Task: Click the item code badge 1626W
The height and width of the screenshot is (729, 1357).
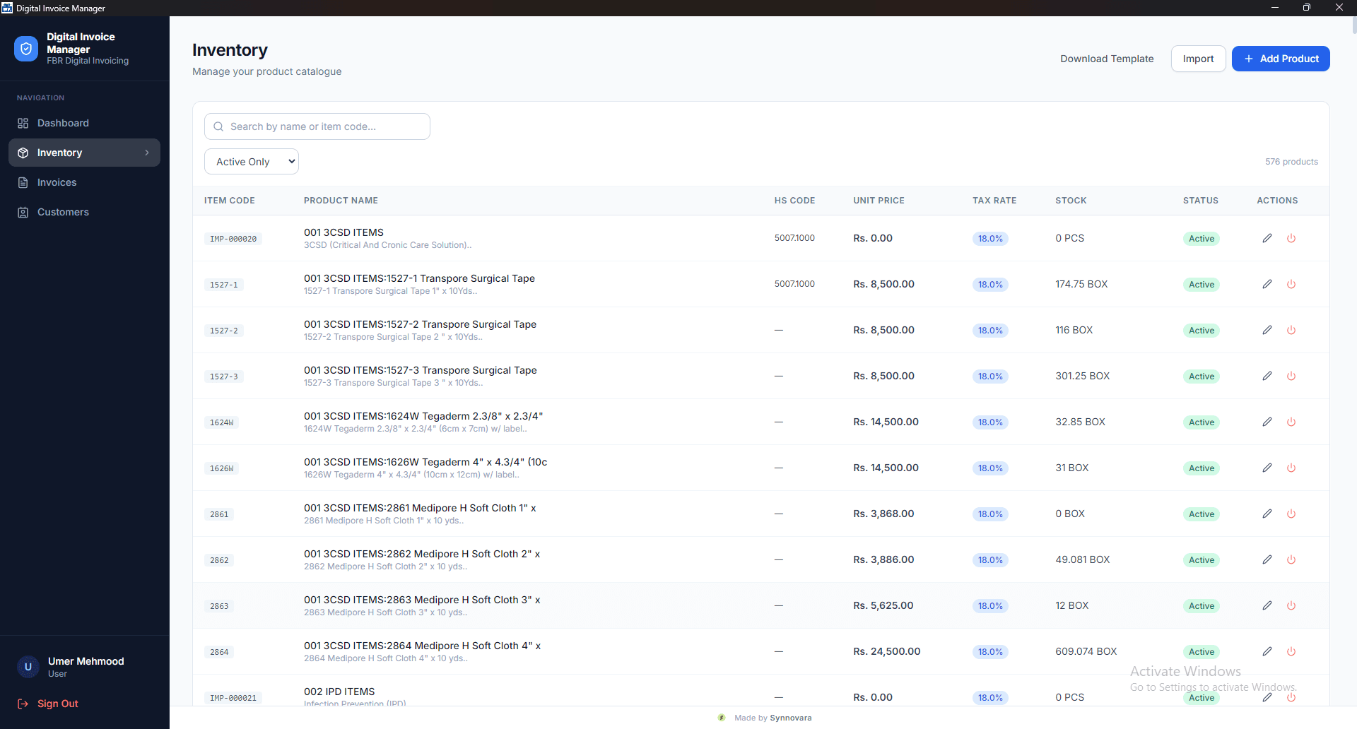Action: coord(221,468)
